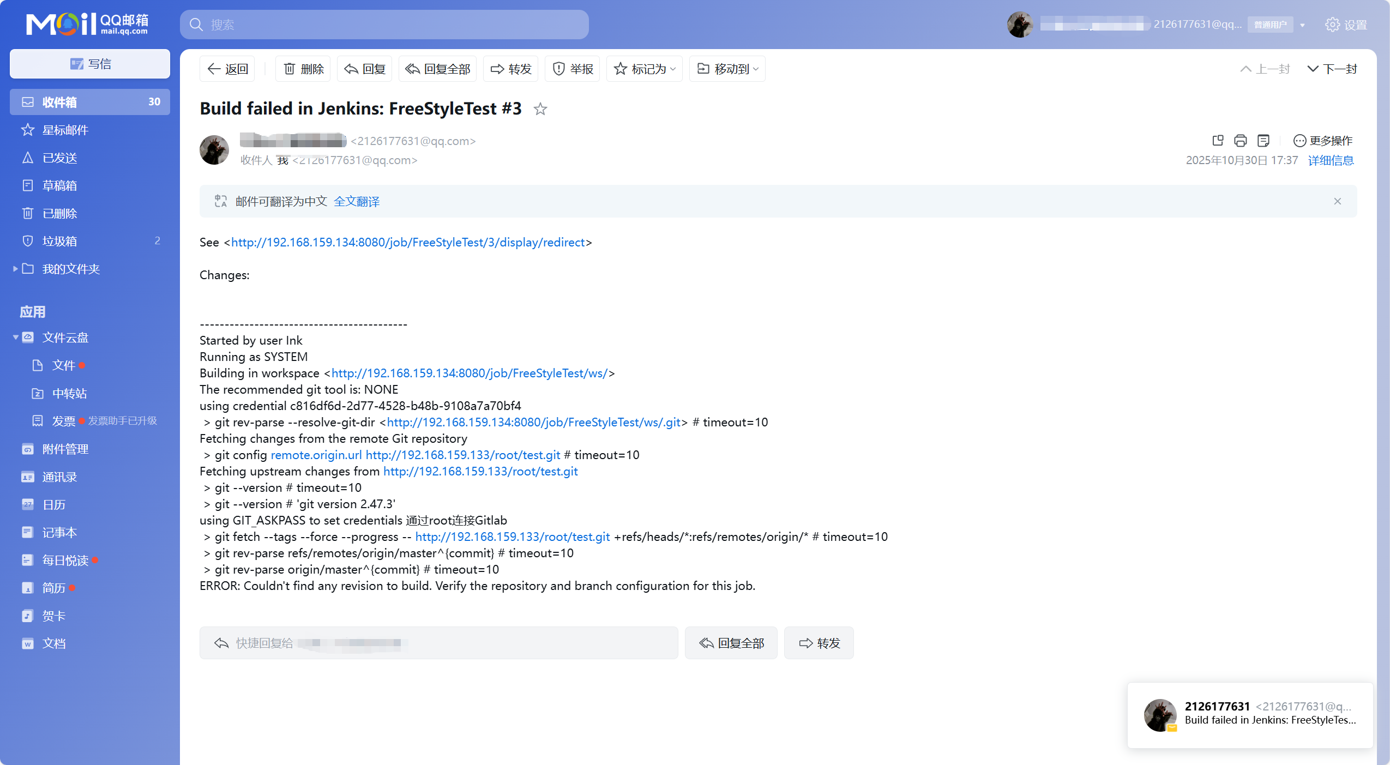
Task: Expand 我的文件夹 folder tree
Action: [15, 269]
